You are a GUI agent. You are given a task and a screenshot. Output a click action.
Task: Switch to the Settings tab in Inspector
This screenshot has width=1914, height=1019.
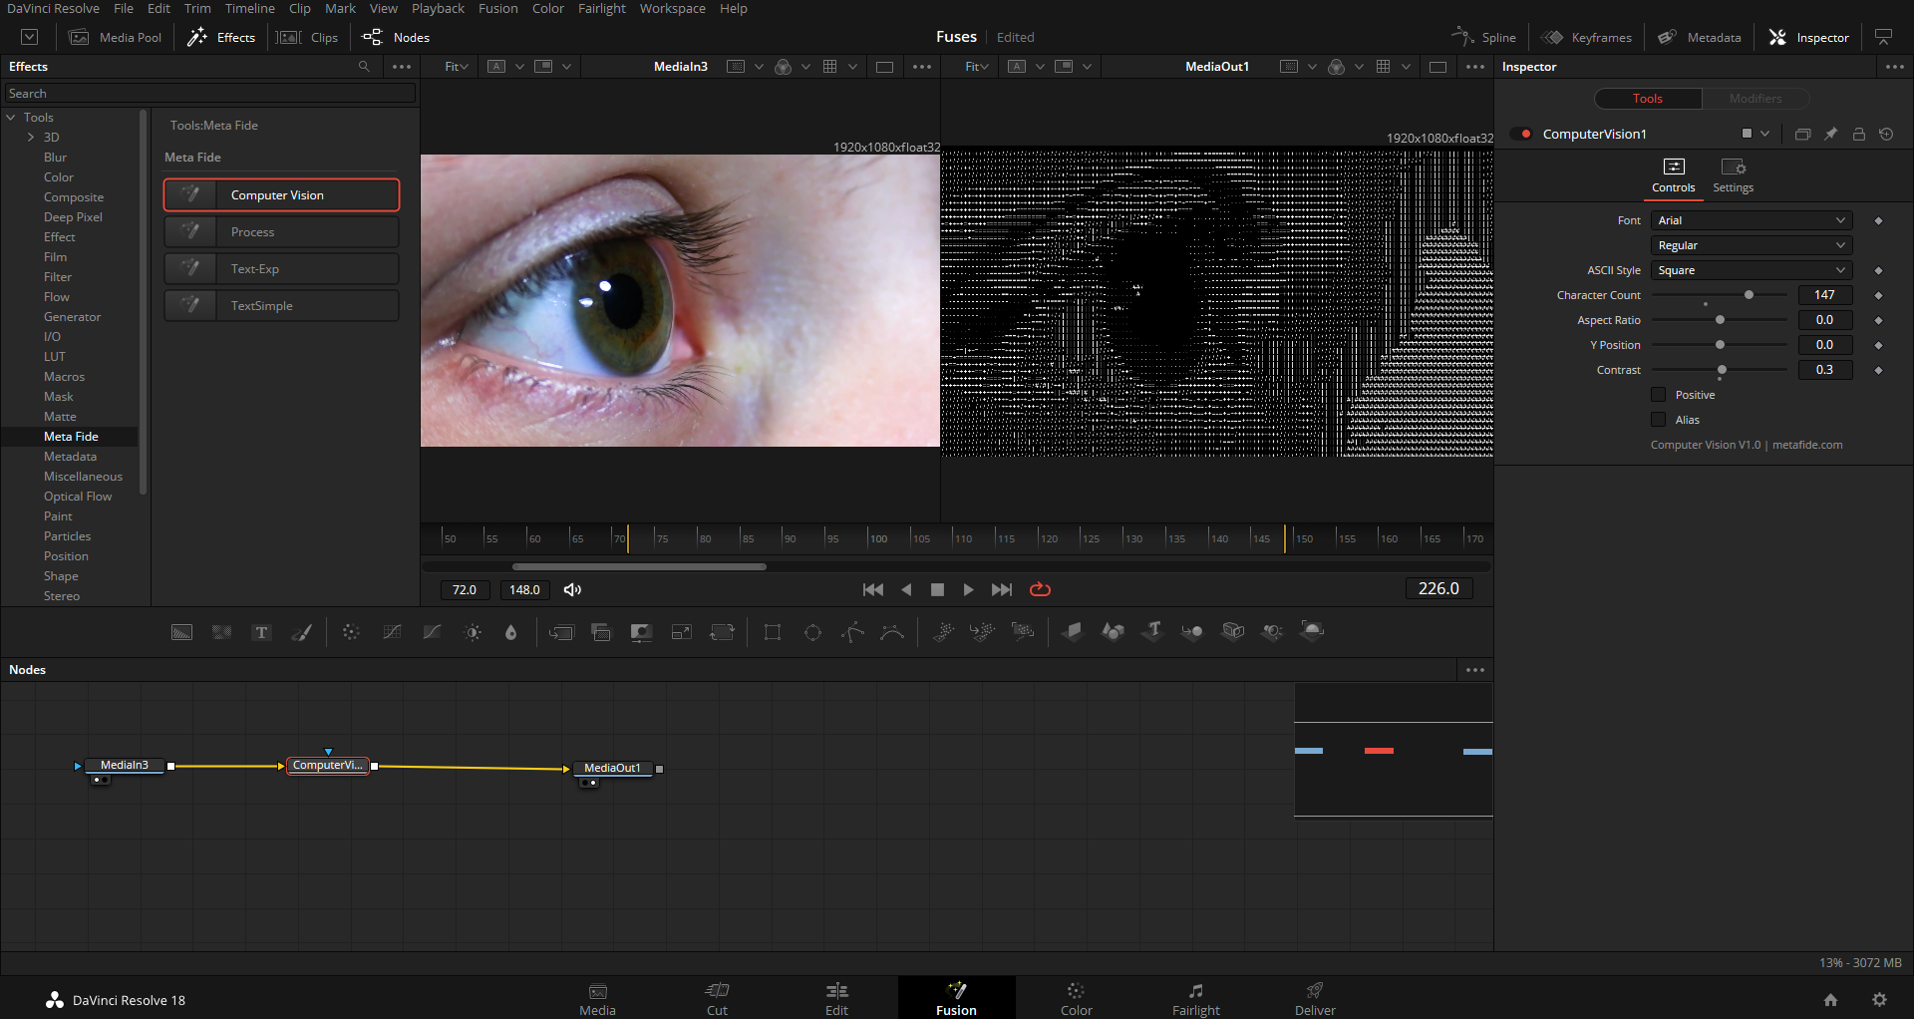pos(1734,175)
